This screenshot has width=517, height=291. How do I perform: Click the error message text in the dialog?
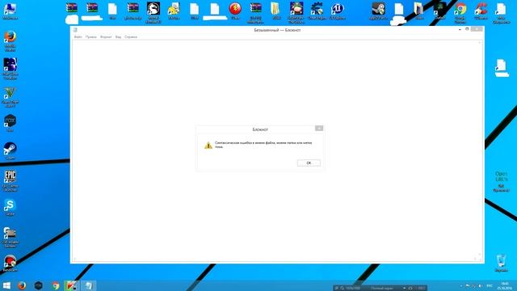pos(263,145)
